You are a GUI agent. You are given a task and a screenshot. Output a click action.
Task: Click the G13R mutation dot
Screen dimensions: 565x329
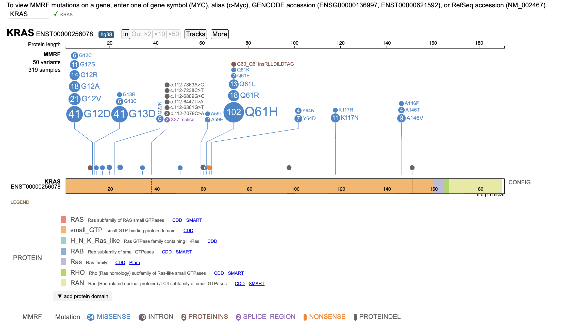[119, 95]
